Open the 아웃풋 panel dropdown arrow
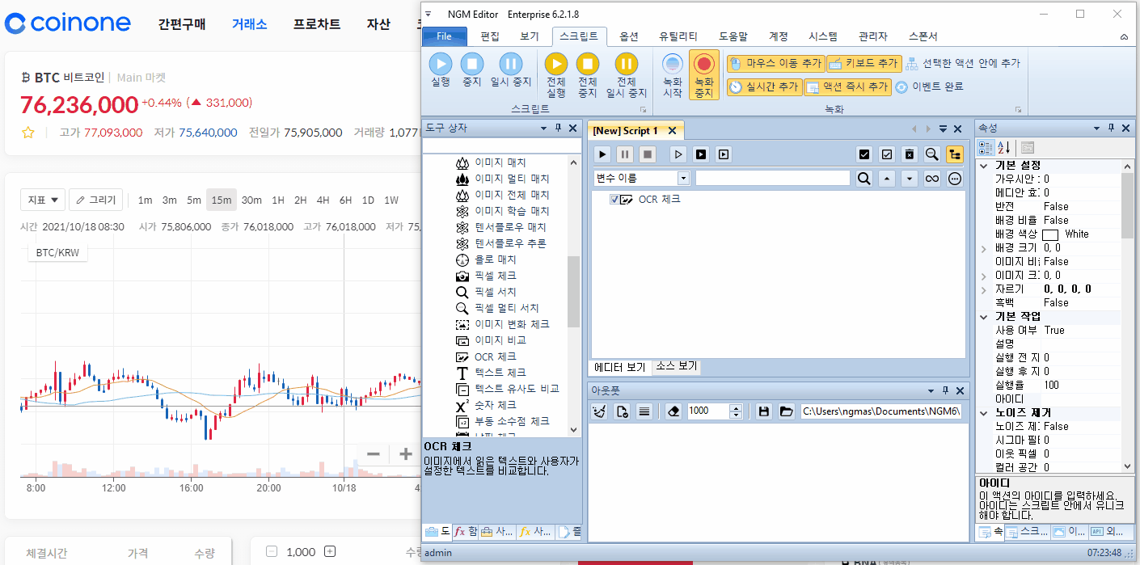Viewport: 1140px width, 565px height. (x=931, y=390)
